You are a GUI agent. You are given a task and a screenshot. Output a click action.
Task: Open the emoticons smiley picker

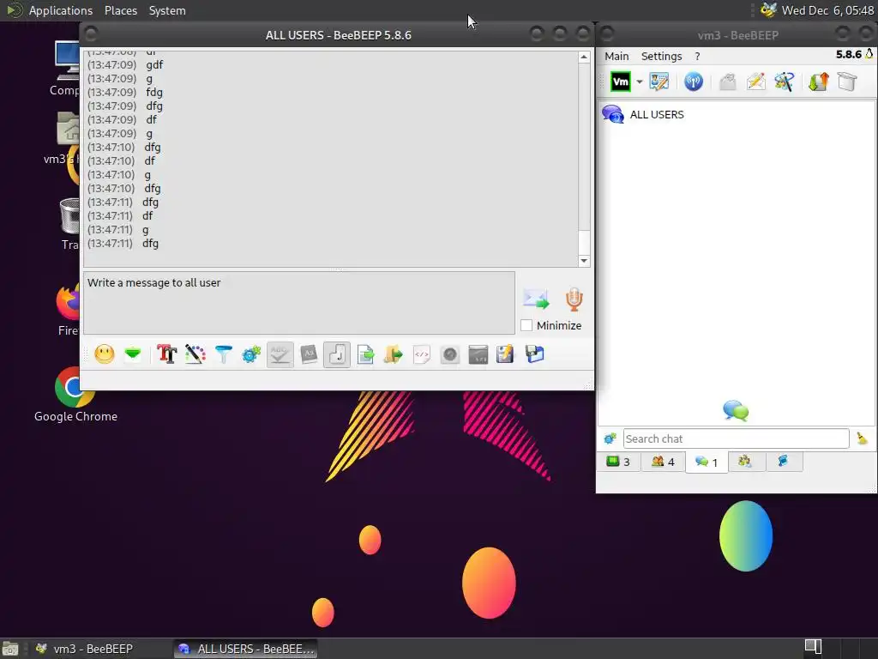tap(104, 354)
